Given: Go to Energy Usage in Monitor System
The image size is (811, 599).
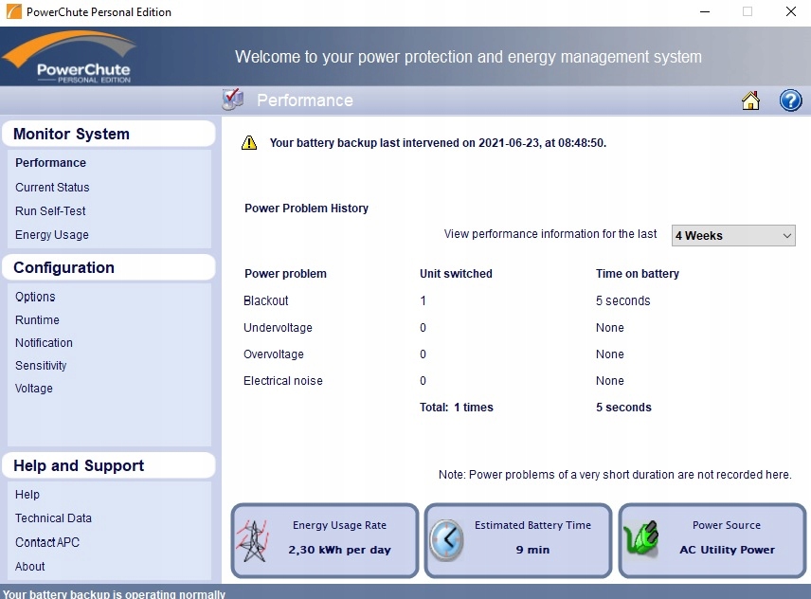Looking at the screenshot, I should coord(52,235).
